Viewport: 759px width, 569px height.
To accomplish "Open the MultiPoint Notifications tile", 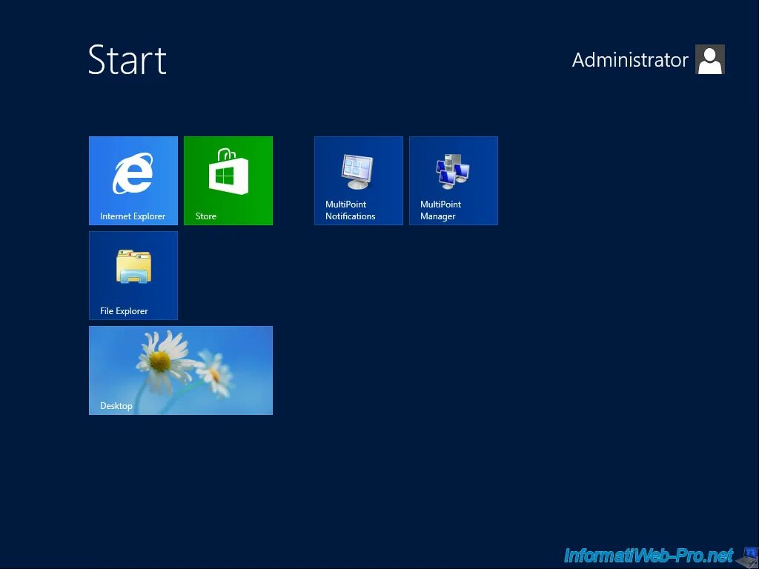I will pos(358,181).
